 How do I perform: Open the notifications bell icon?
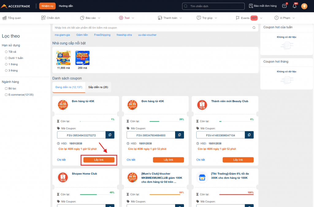click(x=295, y=6)
